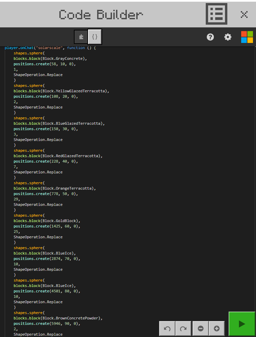Screen dimensions: 256x337
Task: Select Block.YellowGlazedTerracotta line
Action: point(61,91)
